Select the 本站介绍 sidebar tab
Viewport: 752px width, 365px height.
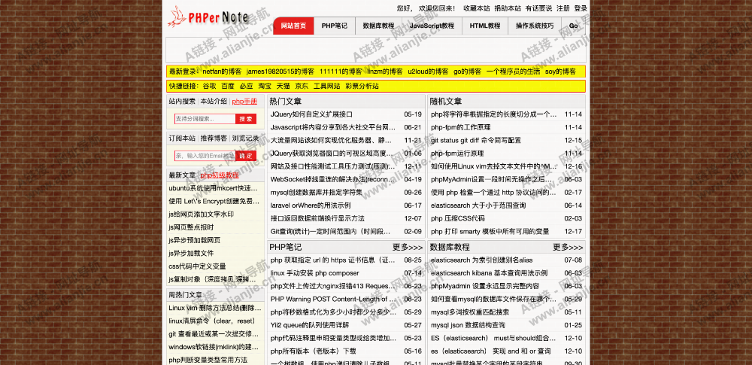[214, 102]
